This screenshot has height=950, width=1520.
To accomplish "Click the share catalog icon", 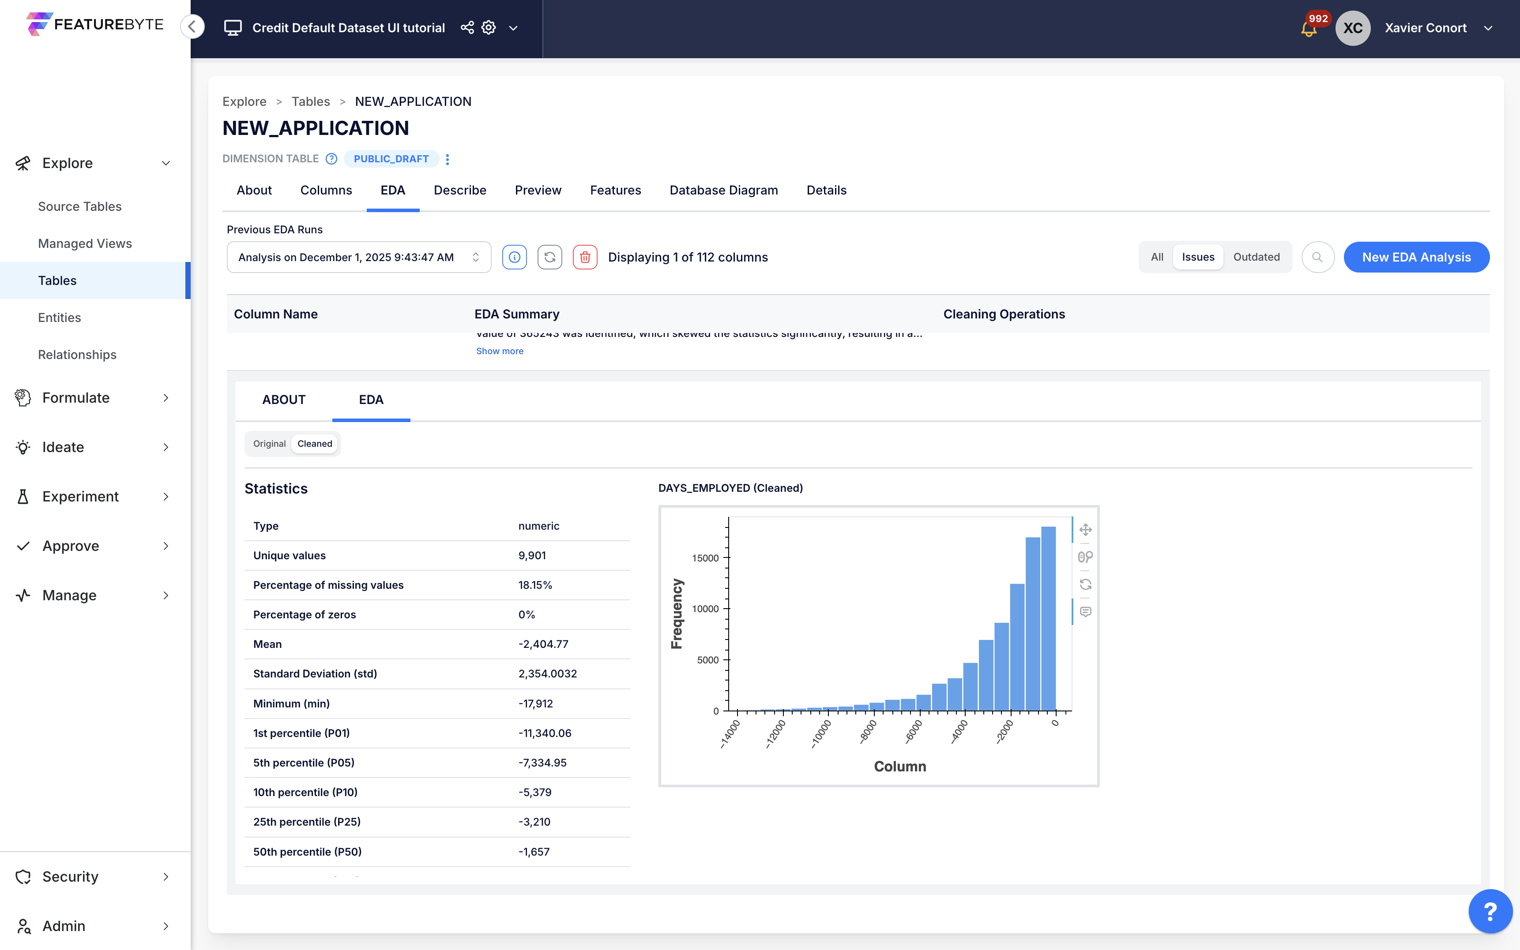I will click(467, 28).
